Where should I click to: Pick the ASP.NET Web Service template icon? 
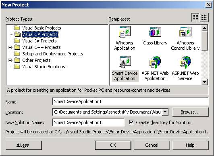coord(185,62)
